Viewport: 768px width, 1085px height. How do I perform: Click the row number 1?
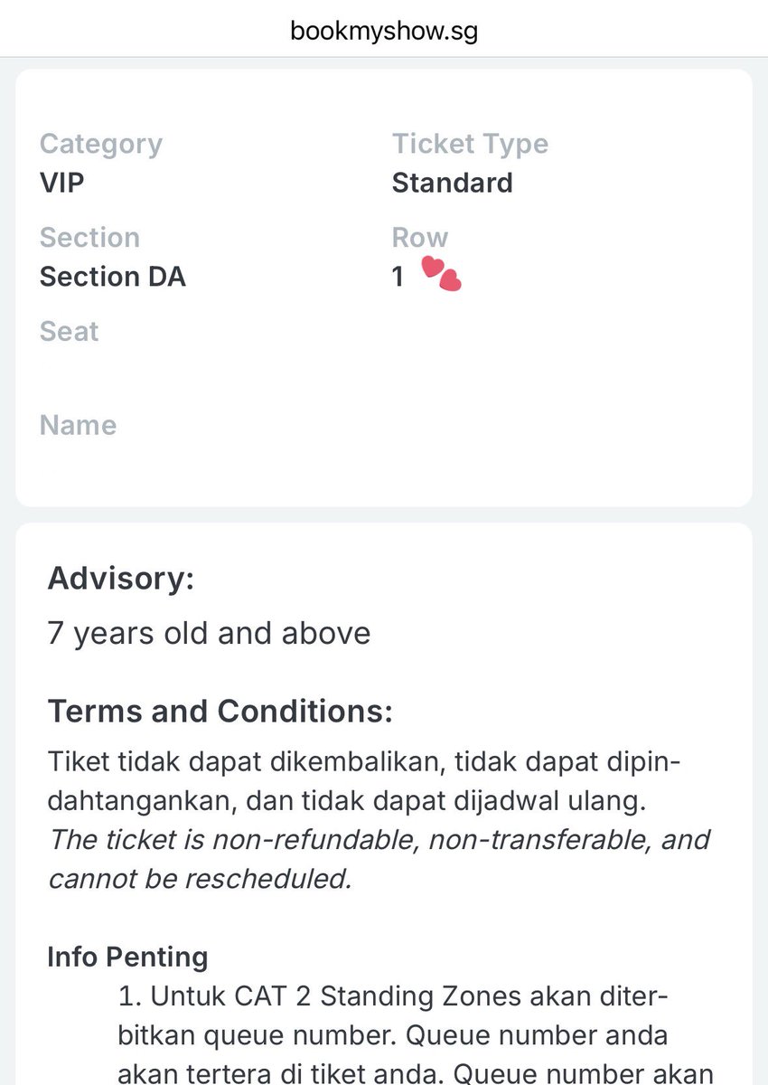click(398, 277)
